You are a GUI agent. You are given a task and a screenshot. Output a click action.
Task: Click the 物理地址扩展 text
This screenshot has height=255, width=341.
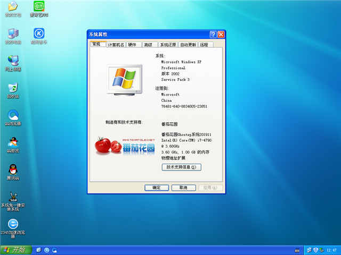pyautogui.click(x=173, y=158)
